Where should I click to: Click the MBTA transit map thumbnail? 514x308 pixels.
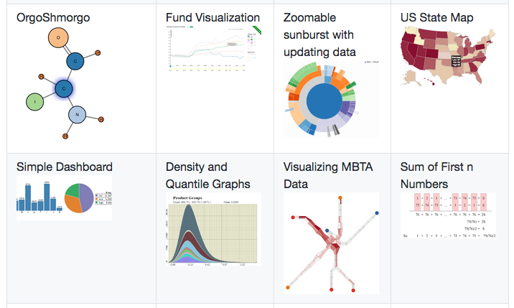(x=331, y=243)
